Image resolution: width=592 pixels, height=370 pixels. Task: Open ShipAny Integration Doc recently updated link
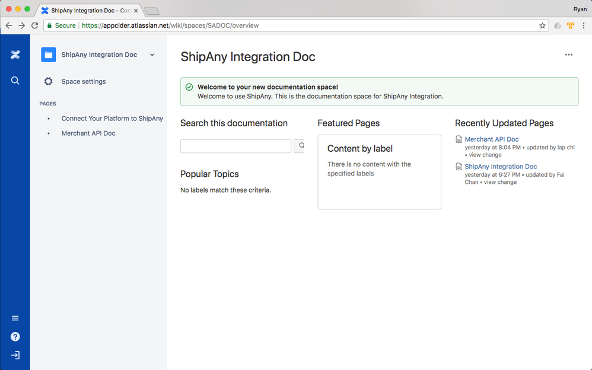point(501,167)
